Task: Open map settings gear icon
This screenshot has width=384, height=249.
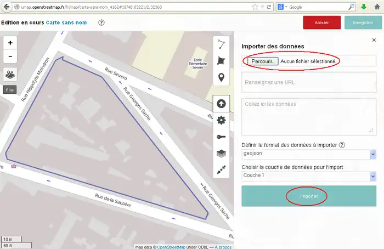Action: coord(221,120)
